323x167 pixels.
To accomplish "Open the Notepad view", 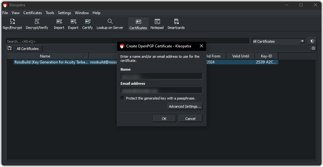I will pos(157,24).
